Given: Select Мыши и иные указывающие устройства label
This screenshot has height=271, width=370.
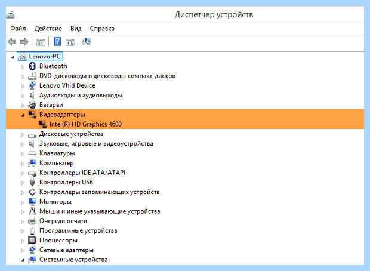Looking at the screenshot, I should coord(100,211).
